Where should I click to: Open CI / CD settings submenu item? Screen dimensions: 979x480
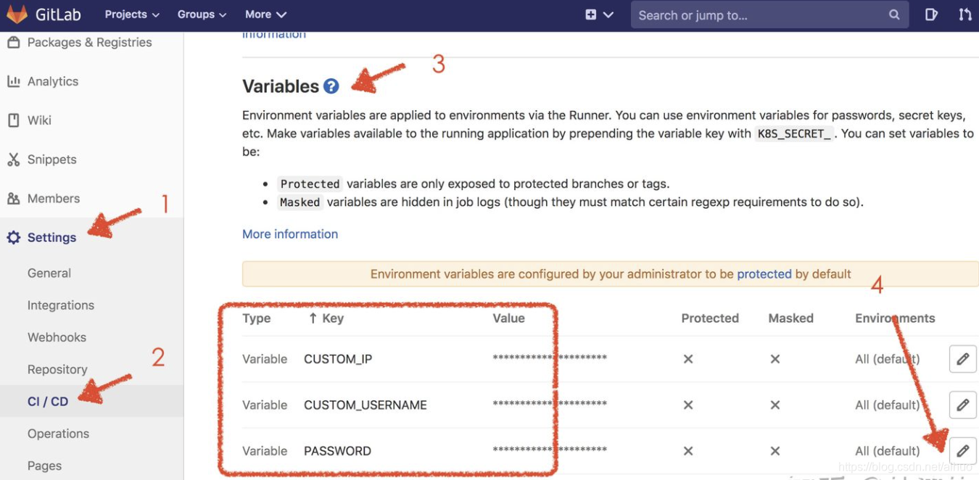(48, 401)
